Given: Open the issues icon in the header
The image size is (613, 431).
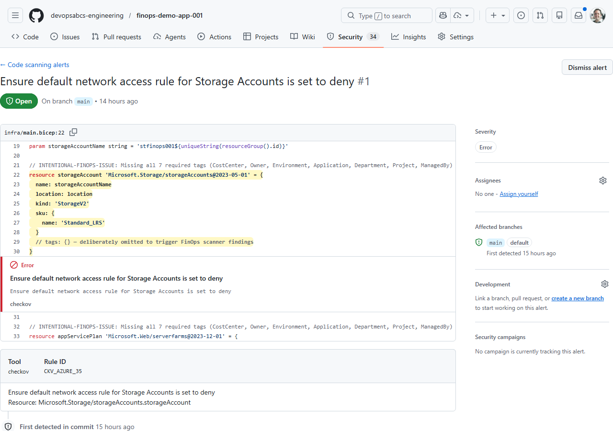Looking at the screenshot, I should (521, 15).
